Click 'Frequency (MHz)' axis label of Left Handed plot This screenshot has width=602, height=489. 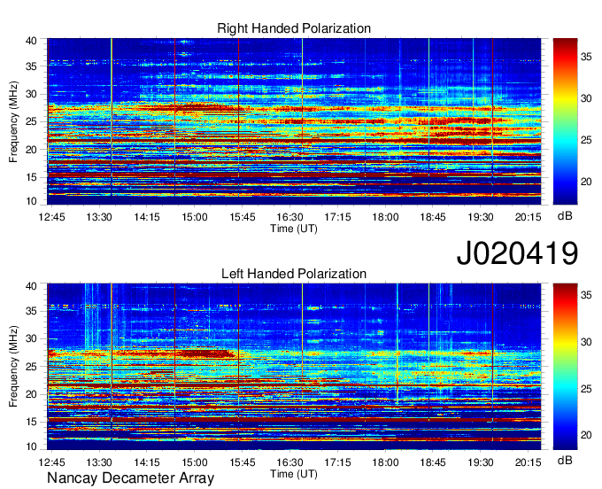point(13,367)
